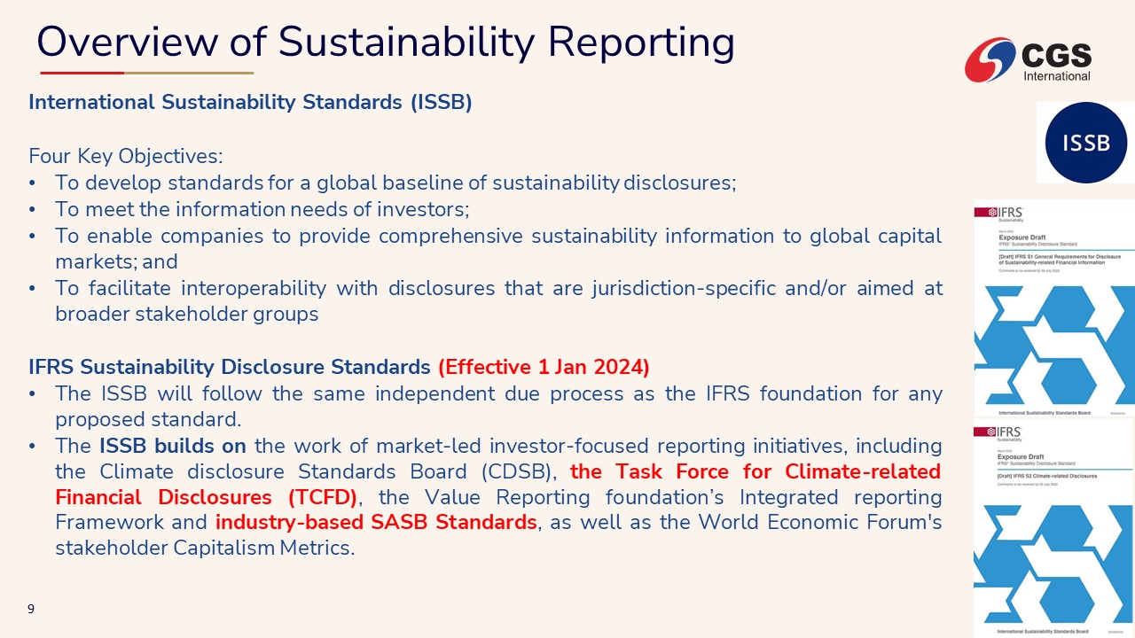Click the red 'Financial Disclosures (TCFD)' text

[206, 496]
